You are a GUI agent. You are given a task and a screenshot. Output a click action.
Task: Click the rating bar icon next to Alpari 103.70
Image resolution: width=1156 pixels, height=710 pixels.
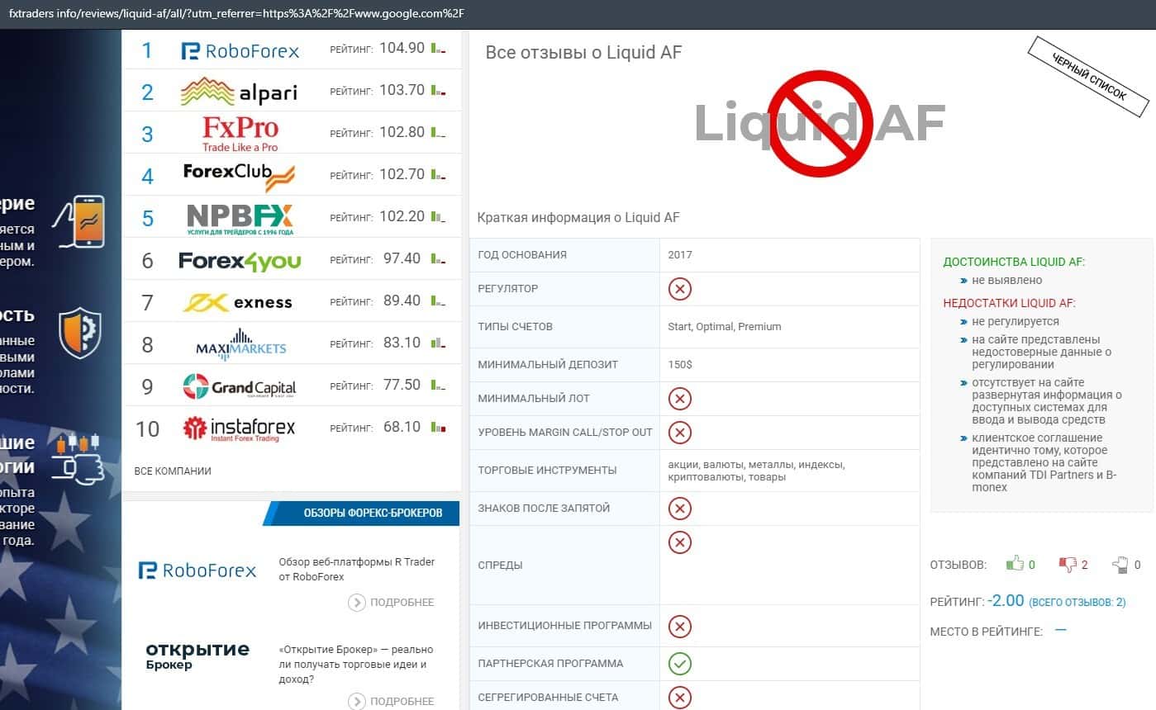click(438, 91)
